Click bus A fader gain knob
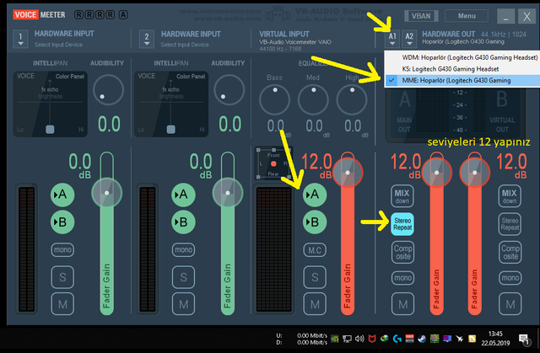Viewport: 540px width, 353px height. point(437,173)
